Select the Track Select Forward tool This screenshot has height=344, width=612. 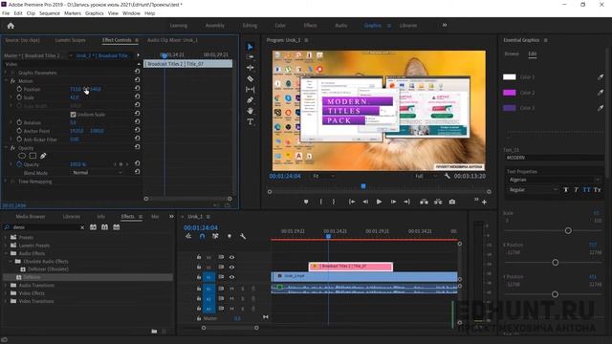tap(251, 57)
